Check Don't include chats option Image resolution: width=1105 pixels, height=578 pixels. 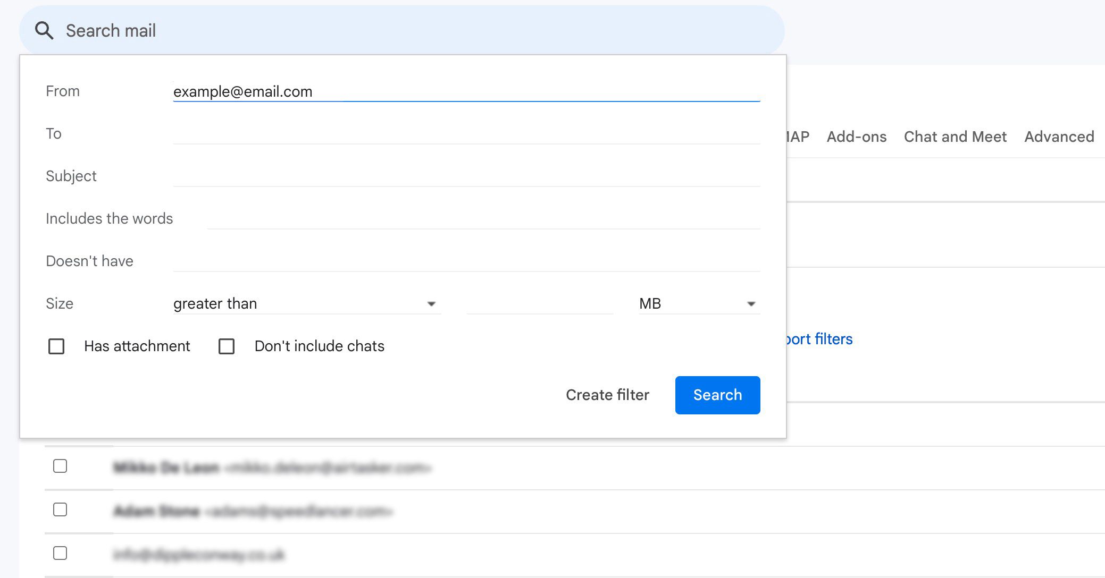pyautogui.click(x=227, y=346)
